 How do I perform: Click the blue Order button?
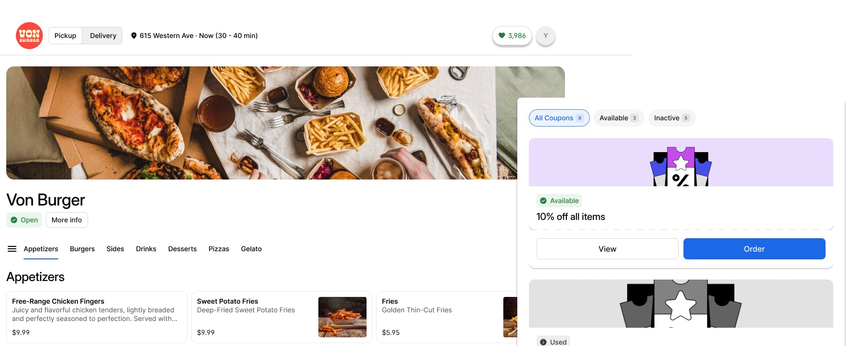(754, 249)
